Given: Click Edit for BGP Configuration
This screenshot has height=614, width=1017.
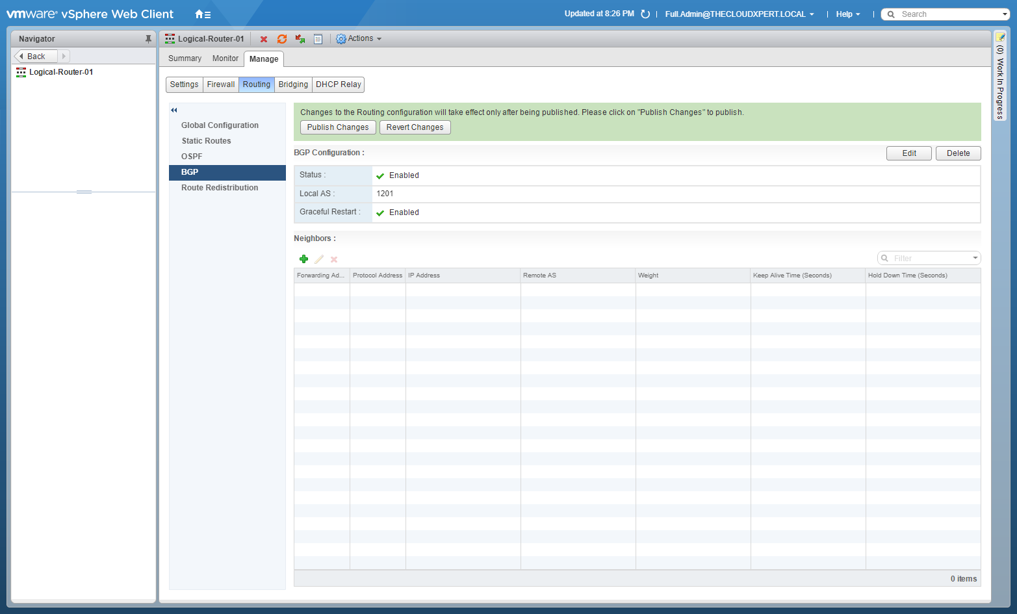Looking at the screenshot, I should coord(908,153).
